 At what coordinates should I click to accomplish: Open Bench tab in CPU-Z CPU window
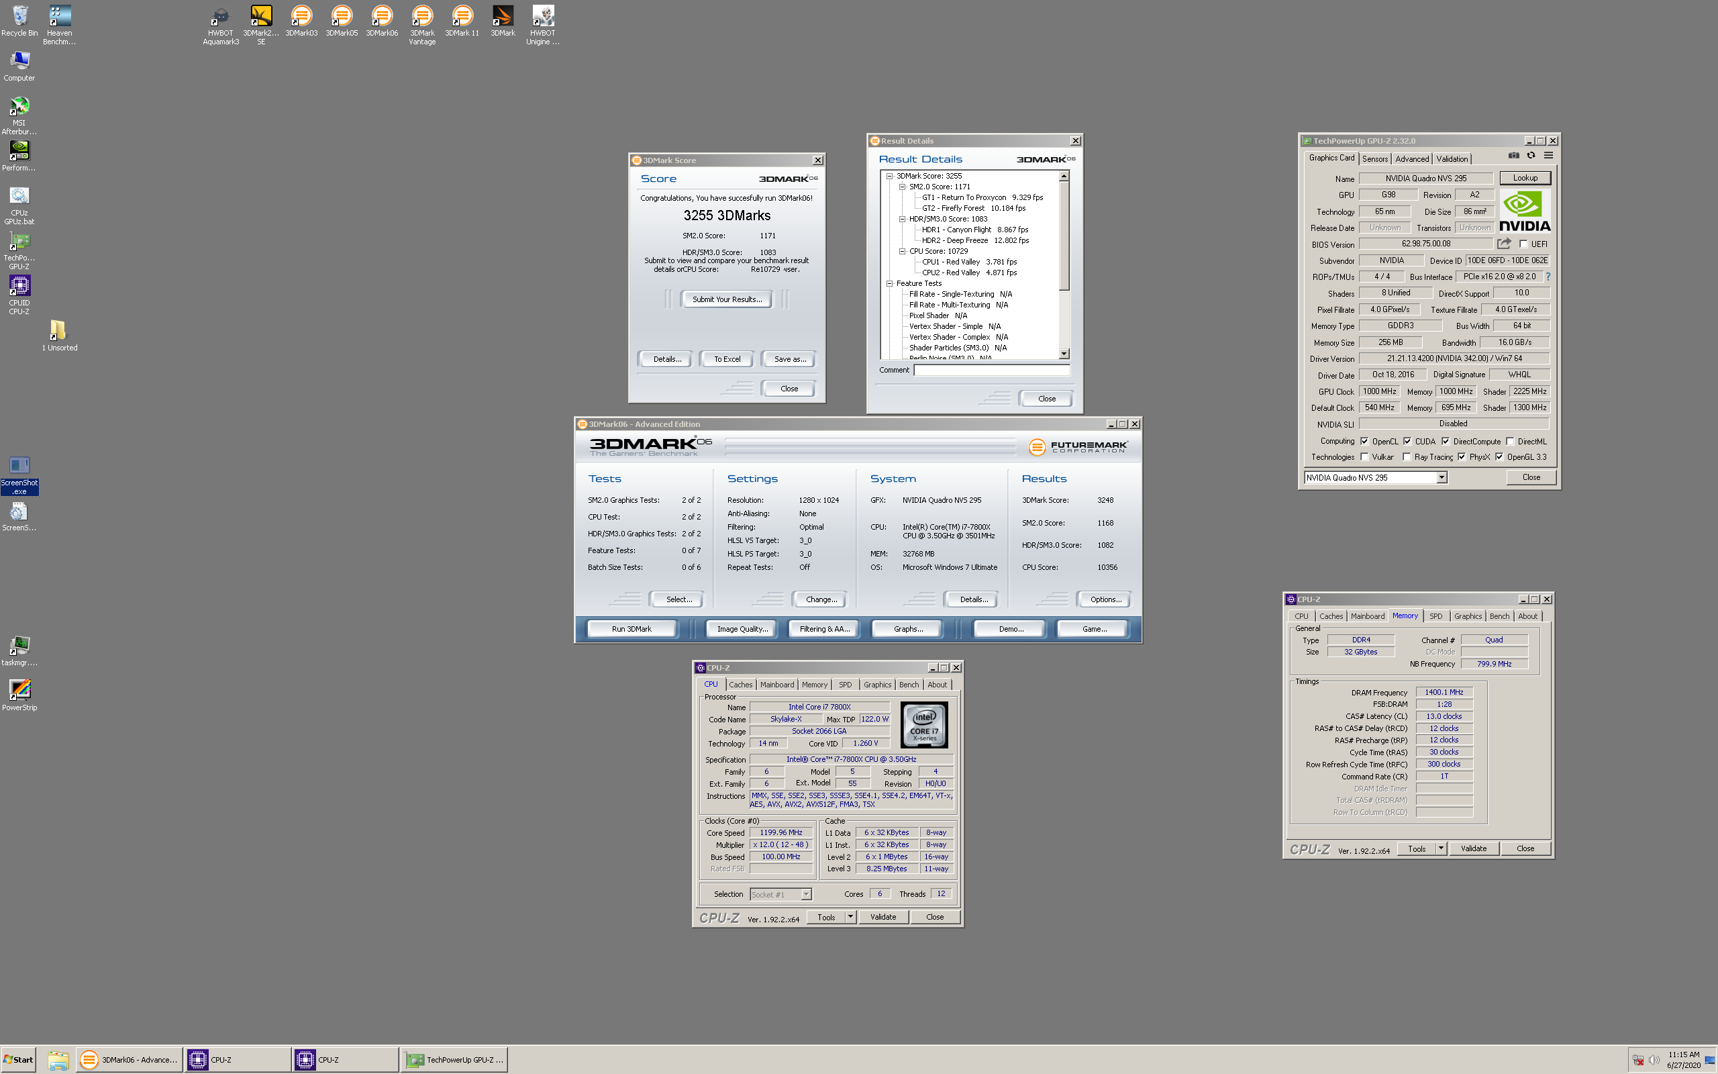[909, 685]
